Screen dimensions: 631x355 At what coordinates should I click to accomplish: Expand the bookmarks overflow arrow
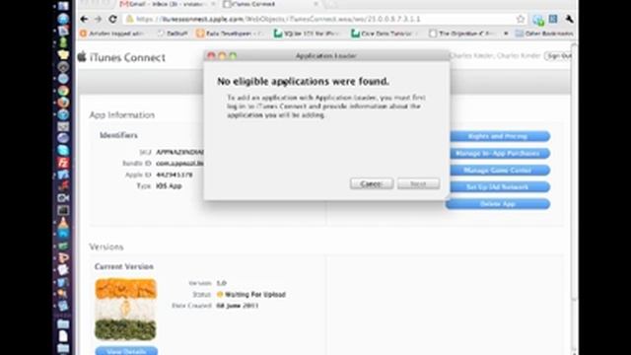point(506,34)
